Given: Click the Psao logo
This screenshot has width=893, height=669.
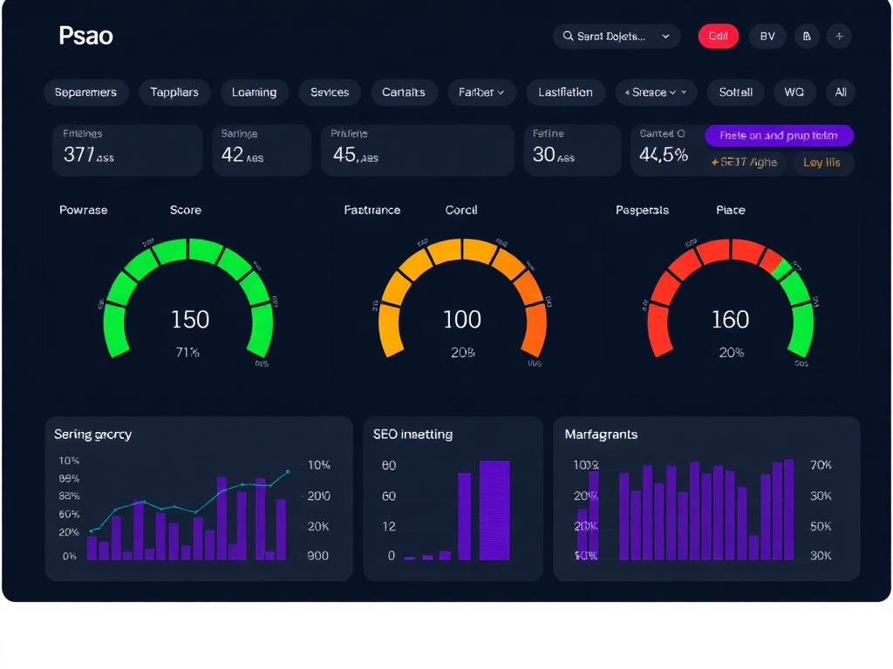Looking at the screenshot, I should pyautogui.click(x=85, y=37).
